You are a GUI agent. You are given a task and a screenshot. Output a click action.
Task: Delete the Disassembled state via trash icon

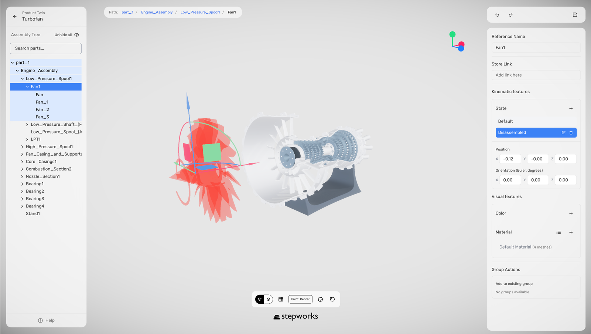click(571, 132)
